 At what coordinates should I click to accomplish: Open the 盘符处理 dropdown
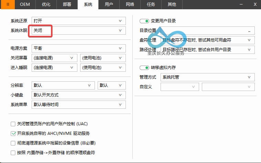[208, 40]
